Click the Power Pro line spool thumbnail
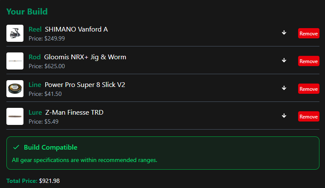 (15, 89)
